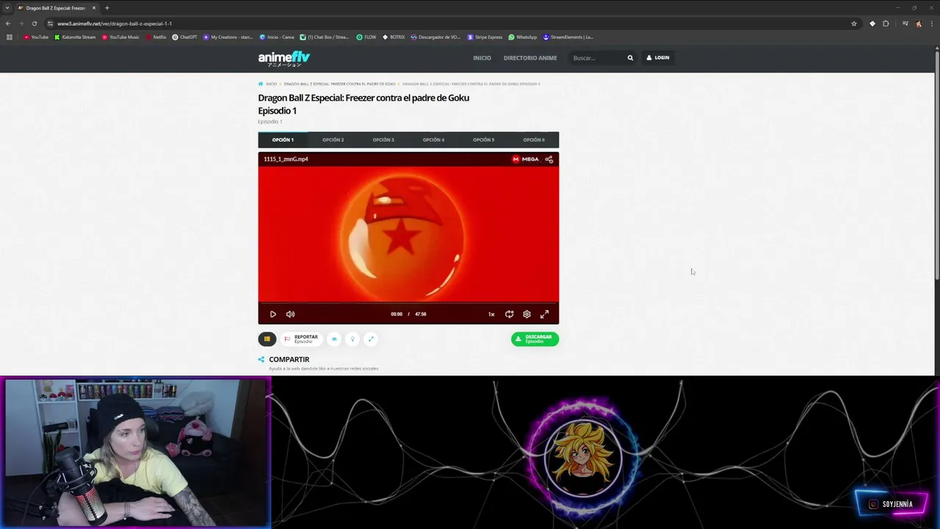940x529 pixels.
Task: Select the OPCIÓN 1 server tab
Action: pyautogui.click(x=283, y=140)
